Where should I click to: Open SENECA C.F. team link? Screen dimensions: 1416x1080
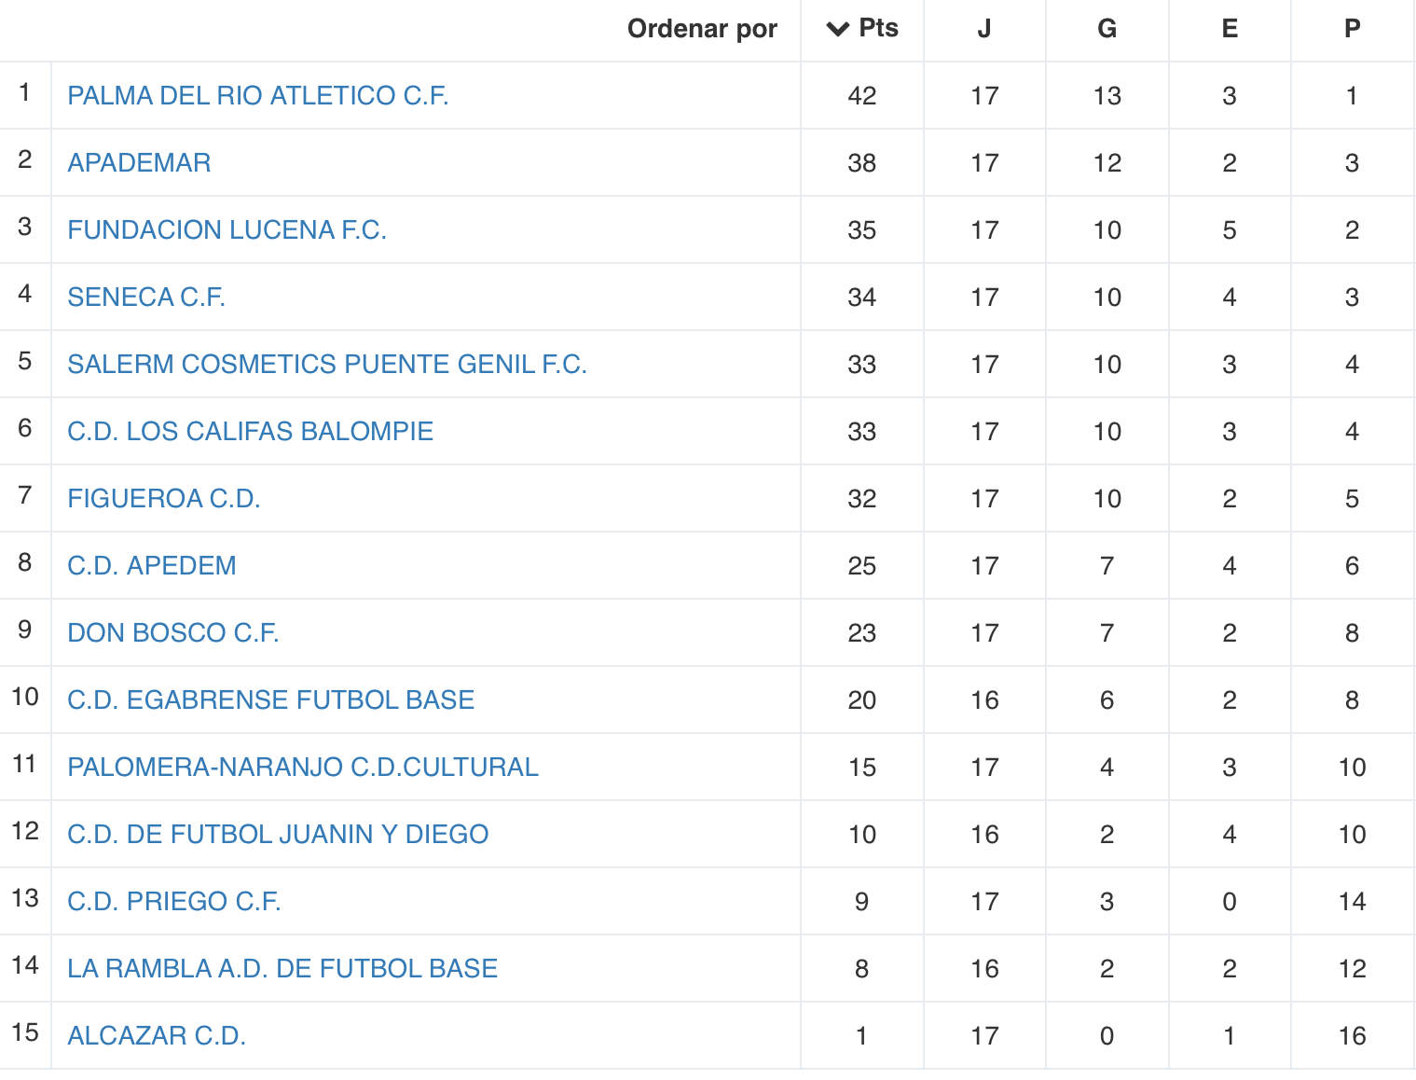click(x=146, y=297)
